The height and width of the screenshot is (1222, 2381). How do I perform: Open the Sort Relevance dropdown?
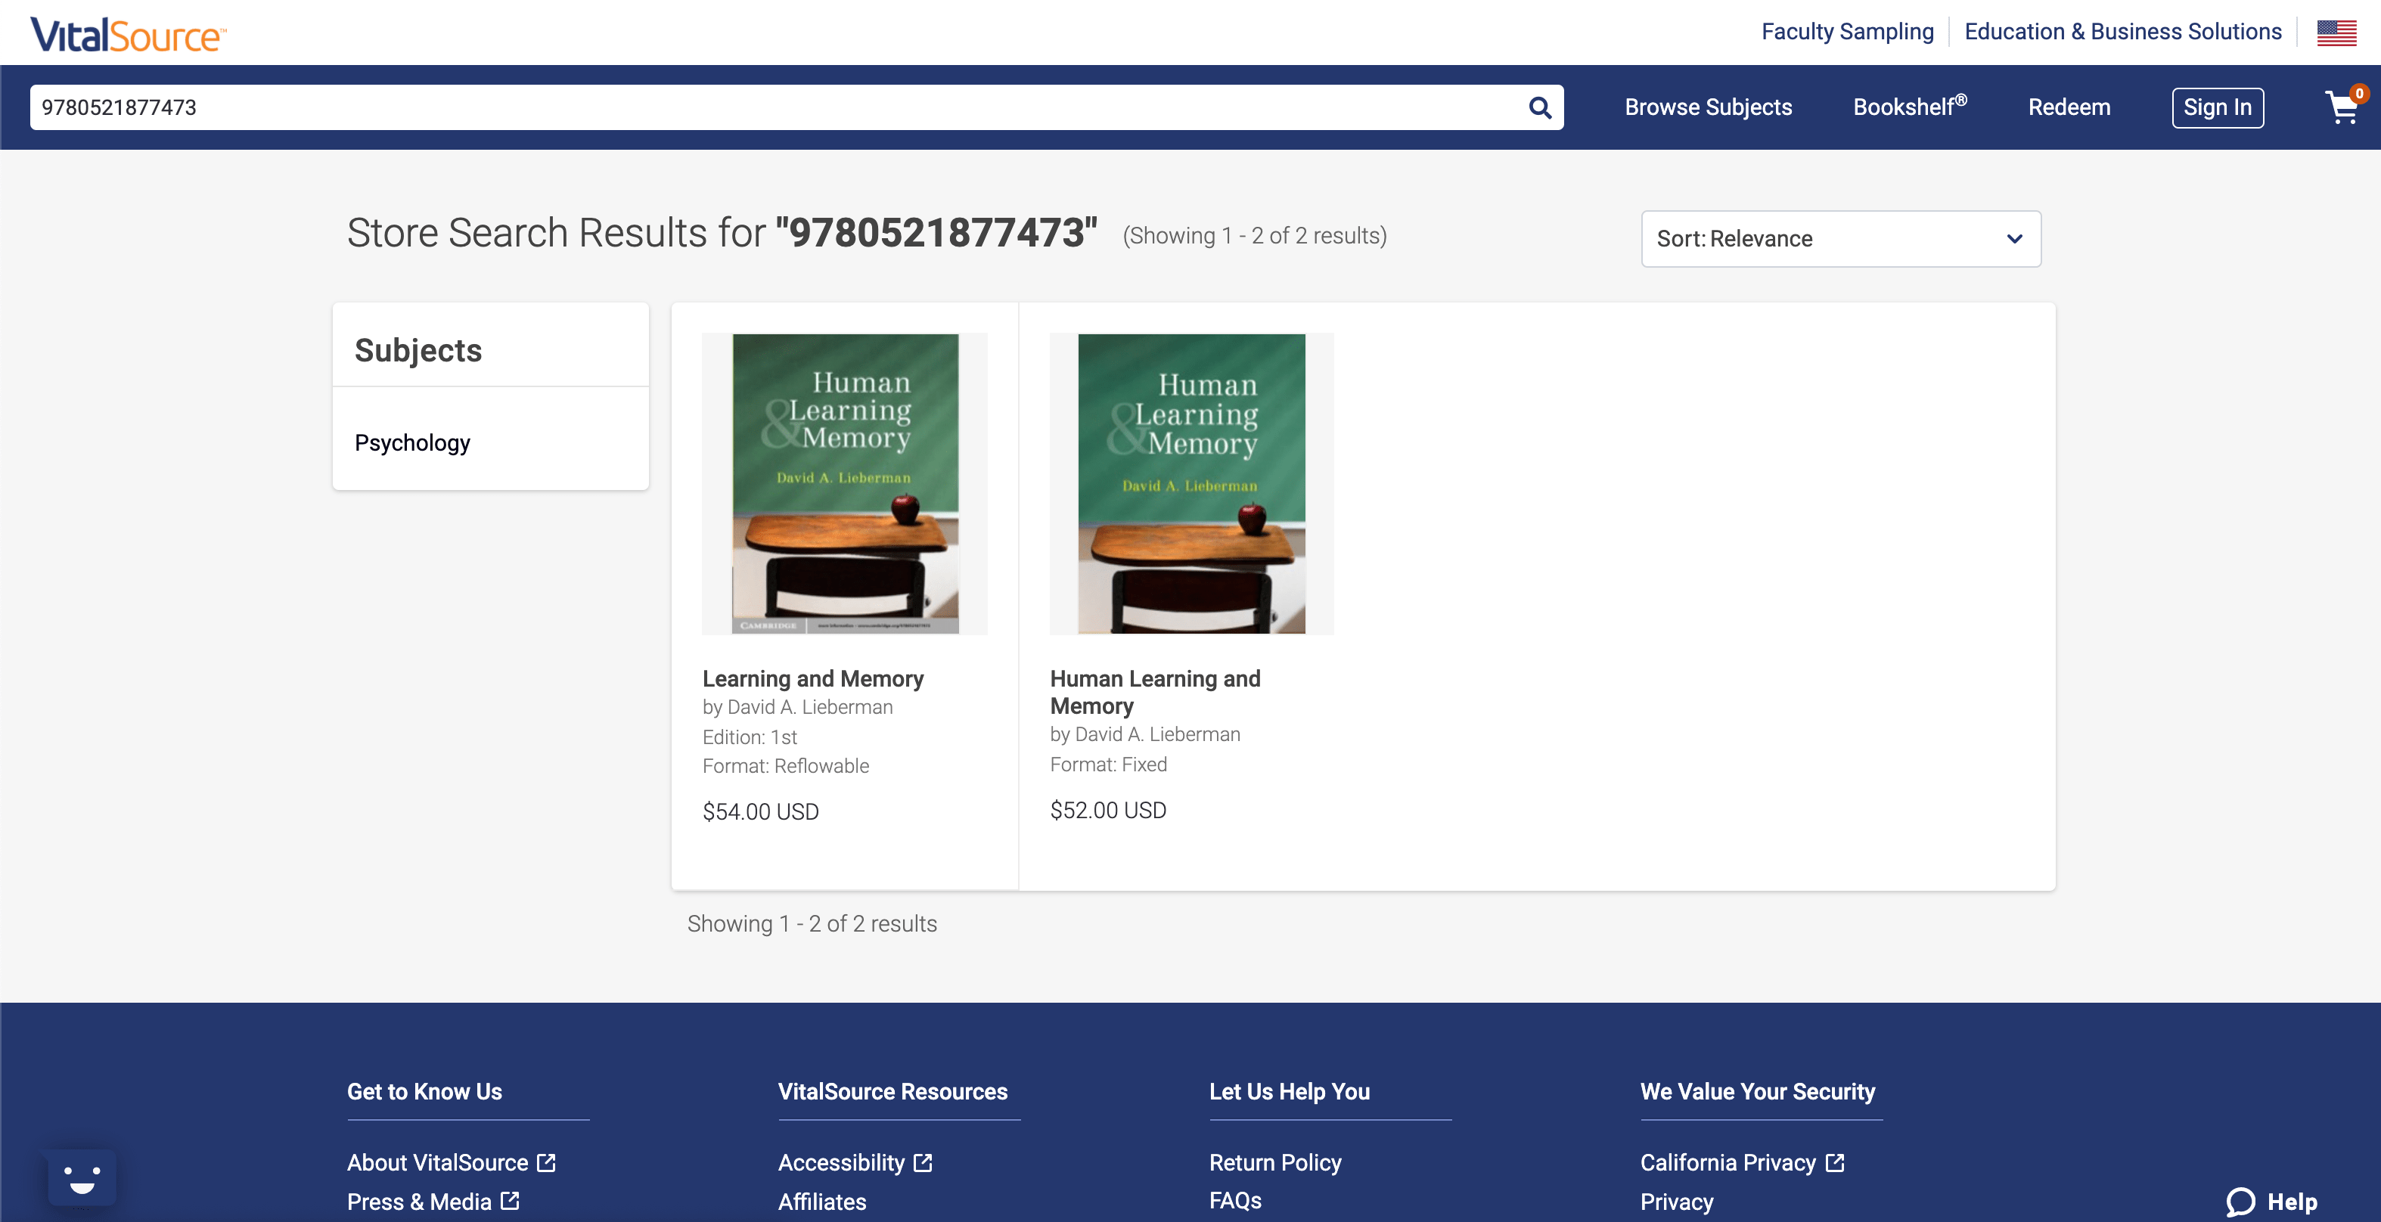1840,238
